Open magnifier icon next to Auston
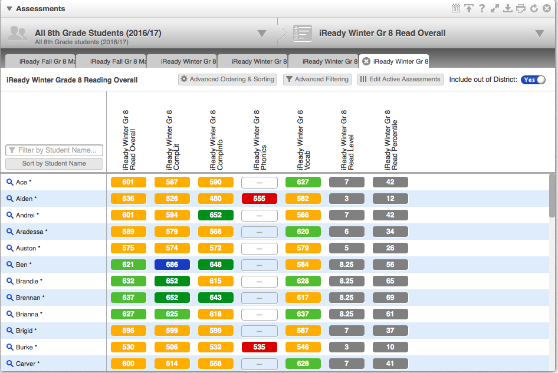Viewport: 558px width, 373px height. (10, 248)
